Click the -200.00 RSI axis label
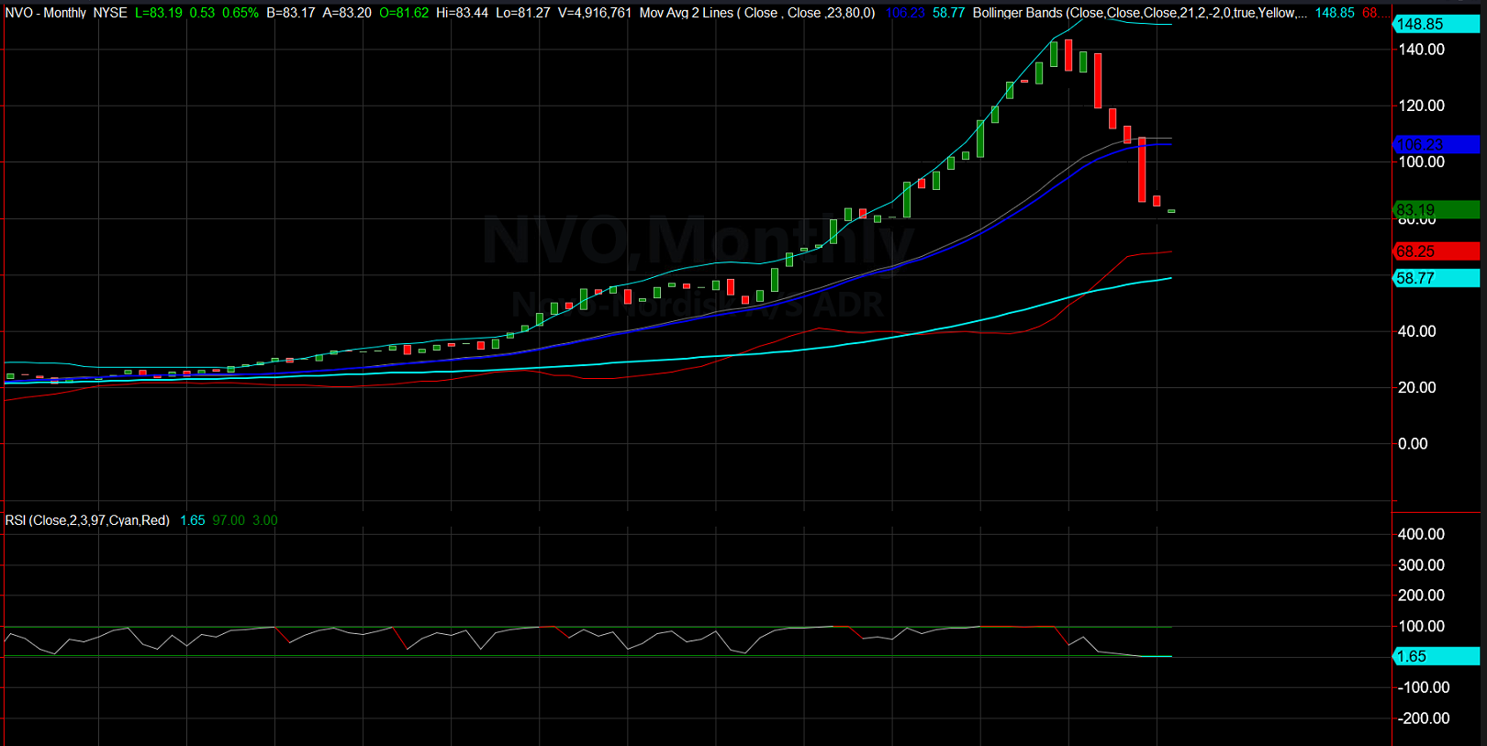 click(x=1424, y=718)
